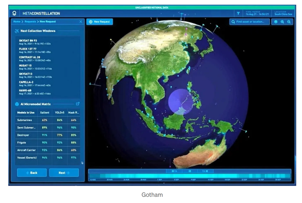Open the Location South China Sea selector
Viewport: 302px width, 203px height.
[x=283, y=13]
